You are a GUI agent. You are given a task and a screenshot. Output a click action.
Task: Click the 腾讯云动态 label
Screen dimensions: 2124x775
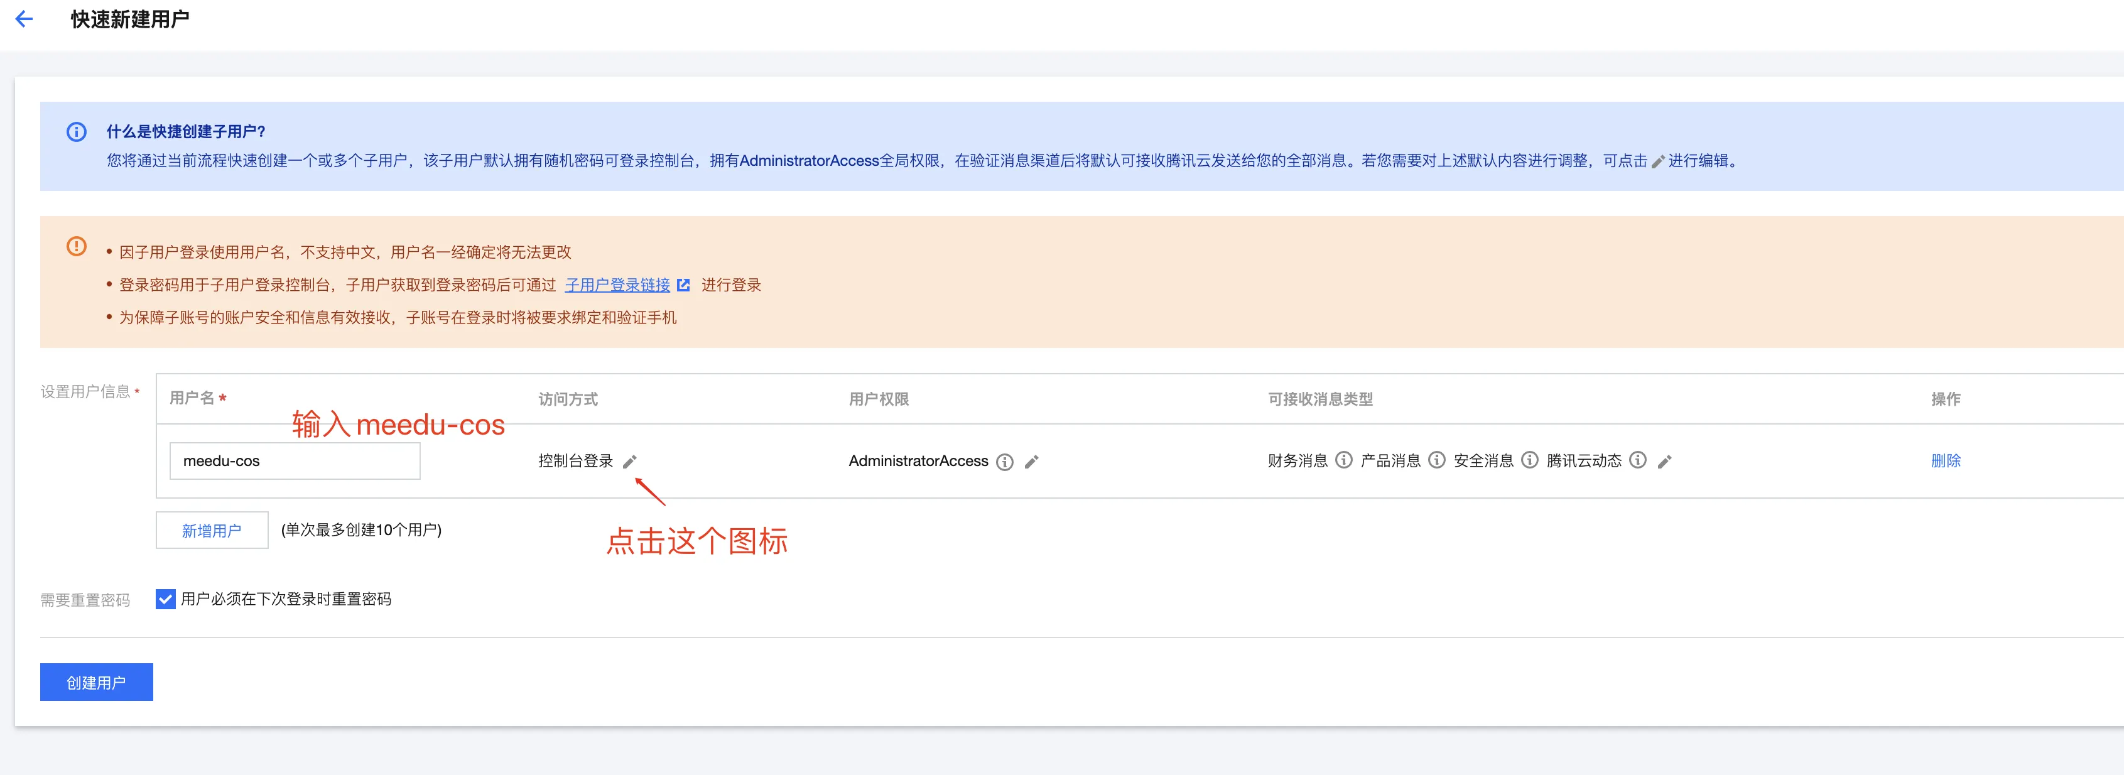tap(1585, 461)
